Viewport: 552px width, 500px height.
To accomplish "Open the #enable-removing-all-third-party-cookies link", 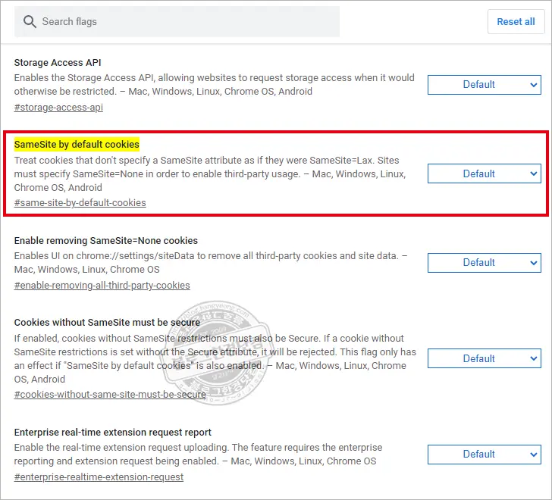I will (x=102, y=286).
